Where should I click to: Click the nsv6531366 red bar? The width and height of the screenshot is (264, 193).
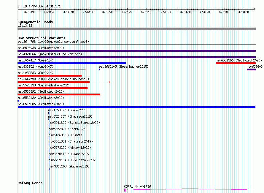pyautogui.click(x=236, y=63)
